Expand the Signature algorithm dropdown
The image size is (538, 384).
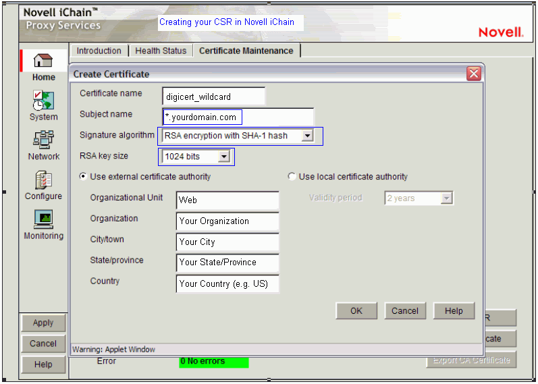pos(307,136)
